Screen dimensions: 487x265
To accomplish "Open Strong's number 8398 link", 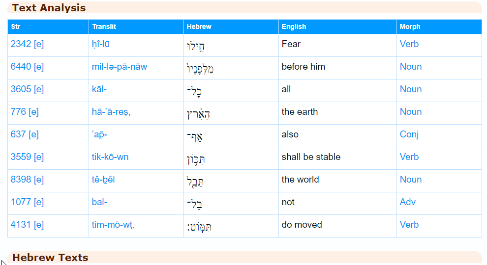I will pos(21,180).
